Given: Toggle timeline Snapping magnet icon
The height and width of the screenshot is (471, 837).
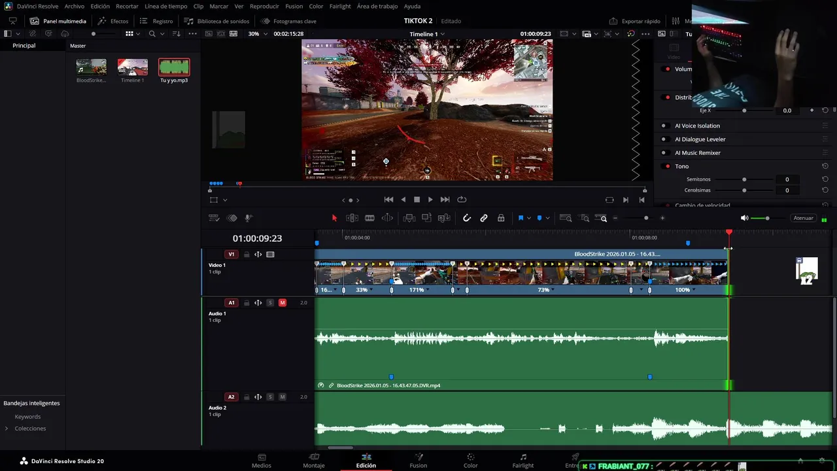Looking at the screenshot, I should click(x=467, y=218).
